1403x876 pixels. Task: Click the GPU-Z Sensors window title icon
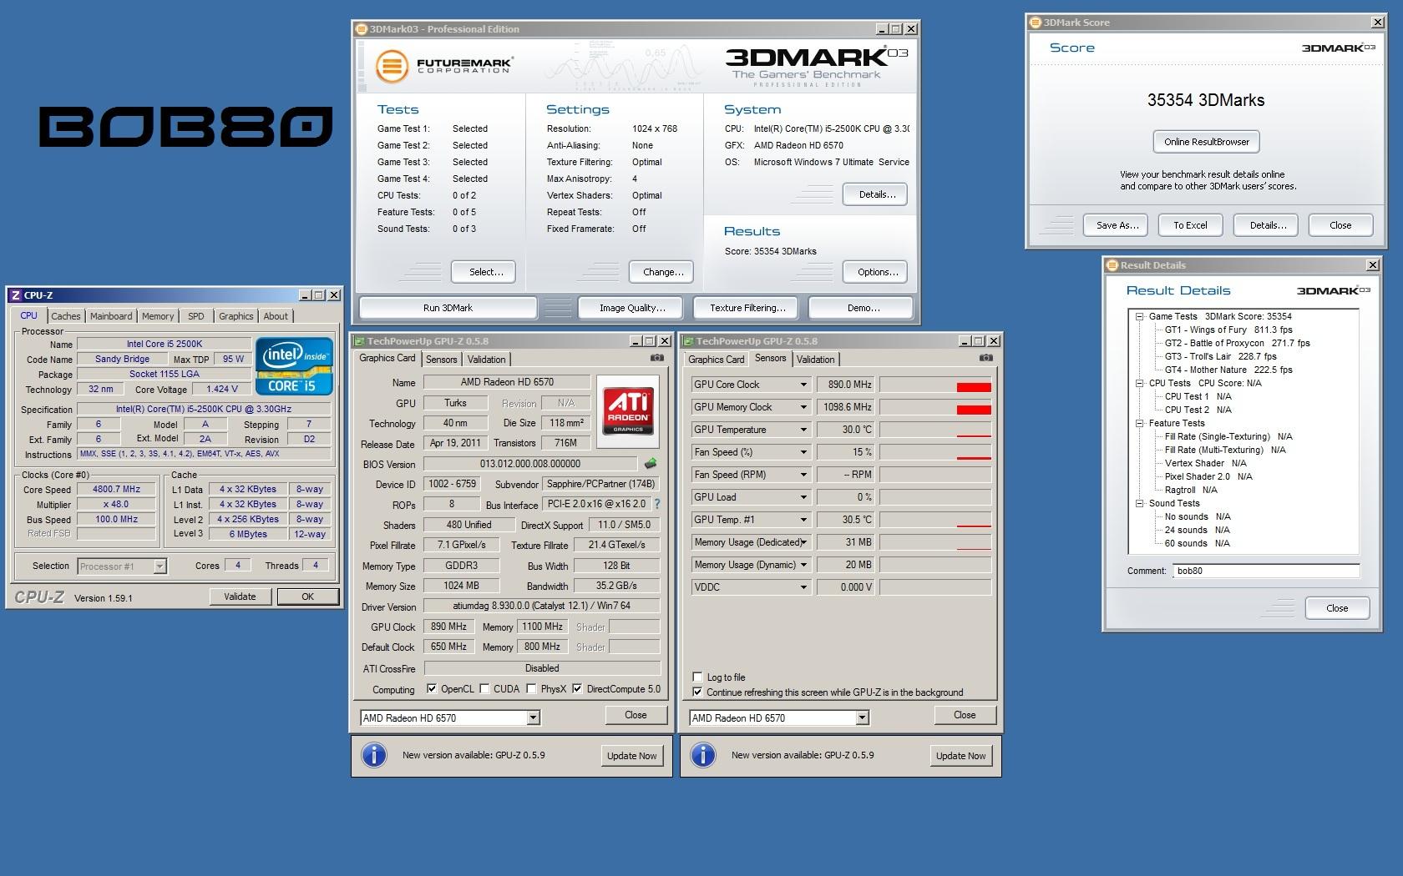tap(689, 341)
